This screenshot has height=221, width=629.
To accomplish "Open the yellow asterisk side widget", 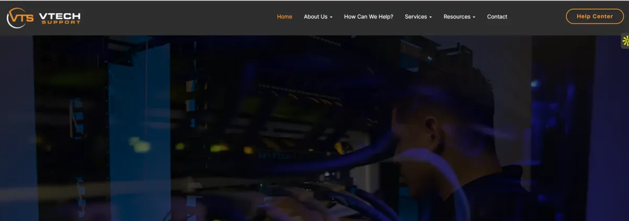I will pos(625,41).
